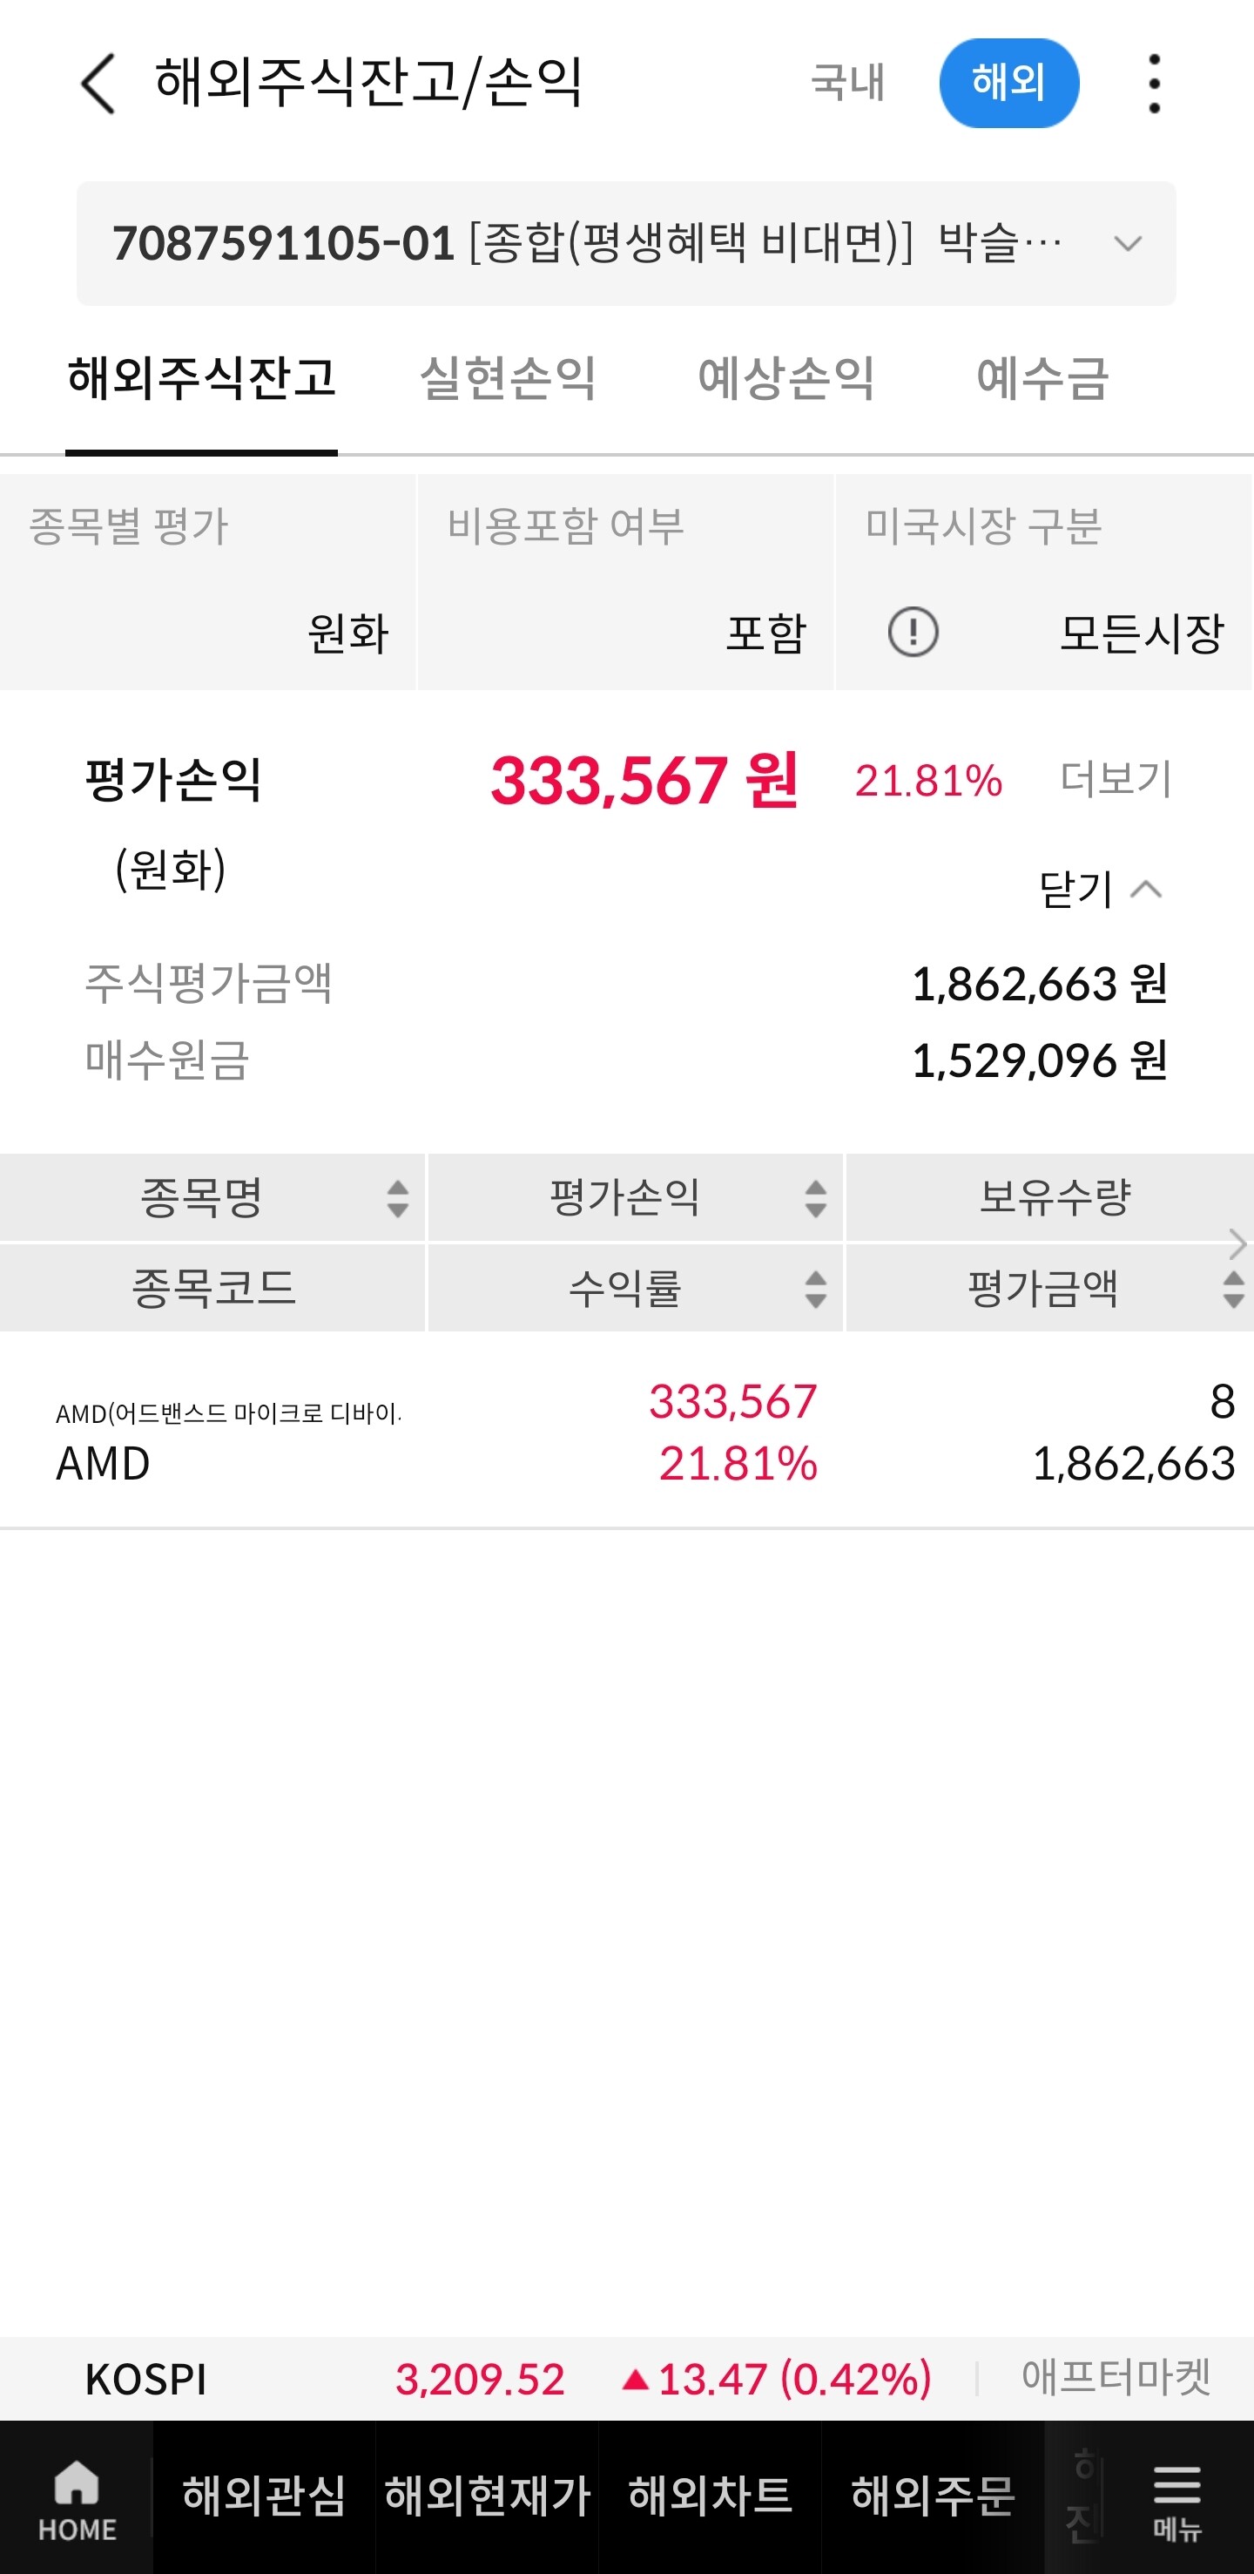The image size is (1254, 2574).
Task: Tap the US market info icon
Action: coord(913,633)
